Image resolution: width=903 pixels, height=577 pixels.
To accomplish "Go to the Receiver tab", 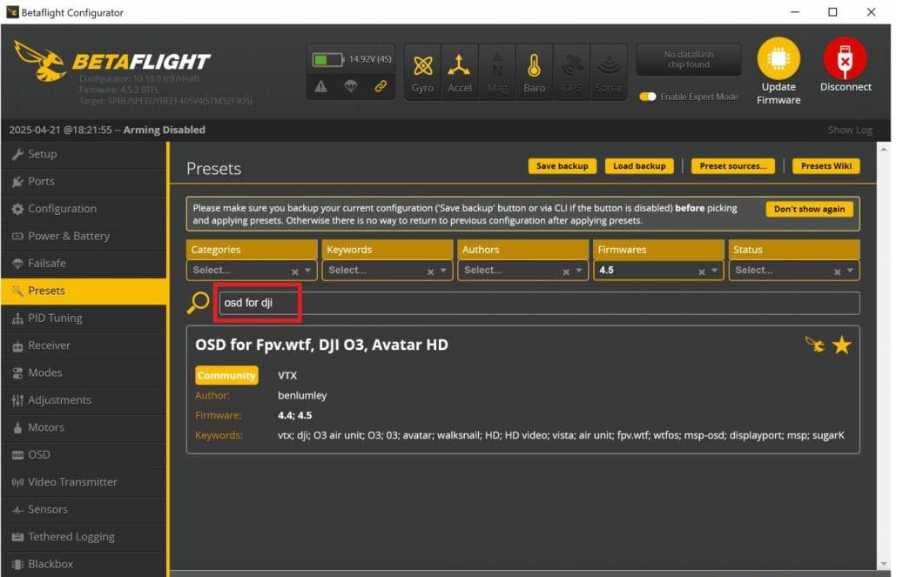I will [x=84, y=346].
